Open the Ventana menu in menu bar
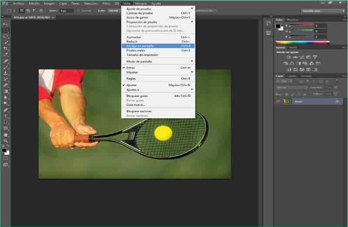This screenshot has height=227, width=348. point(141,3)
